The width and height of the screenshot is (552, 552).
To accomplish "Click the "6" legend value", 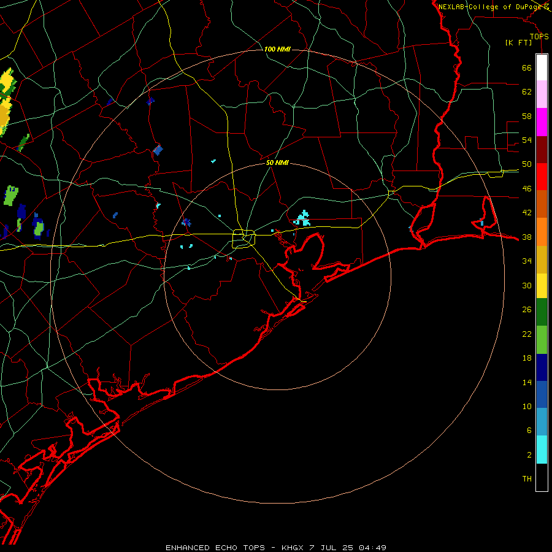I will [x=529, y=431].
